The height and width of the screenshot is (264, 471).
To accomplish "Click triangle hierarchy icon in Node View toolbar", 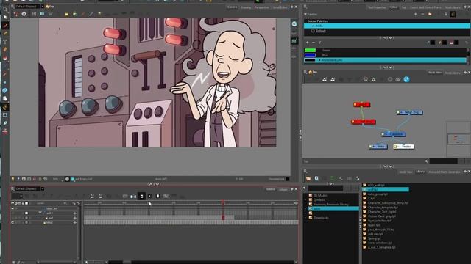I will tap(373, 79).
